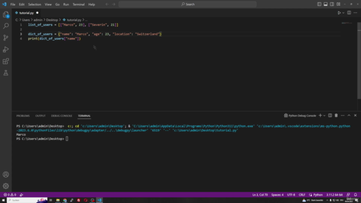
Task: Open the Terminal menu
Action: pos(78,5)
